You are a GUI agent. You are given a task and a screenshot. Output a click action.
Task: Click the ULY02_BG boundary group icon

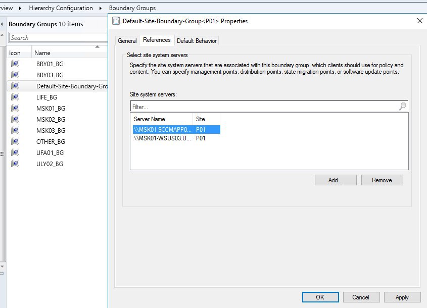click(15, 164)
